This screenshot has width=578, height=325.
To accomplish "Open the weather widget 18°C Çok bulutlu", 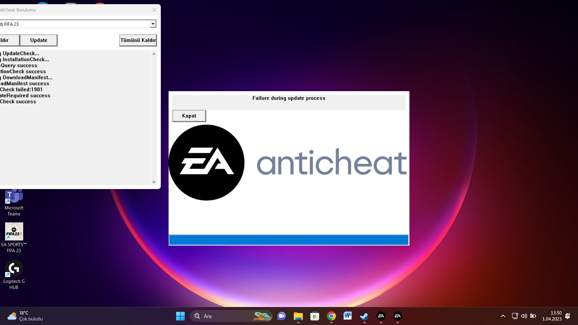I will point(25,316).
